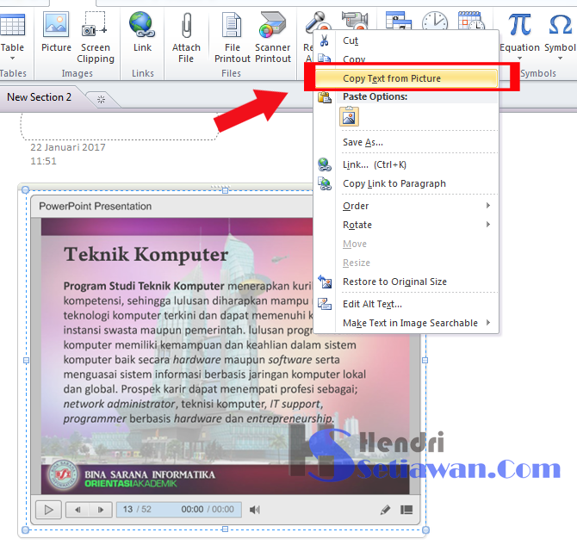Insert a Scanner Printout
This screenshot has width=577, height=551.
pos(273,37)
